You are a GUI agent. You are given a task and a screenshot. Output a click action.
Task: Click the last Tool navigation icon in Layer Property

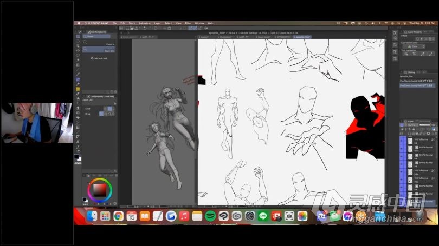[431, 54]
